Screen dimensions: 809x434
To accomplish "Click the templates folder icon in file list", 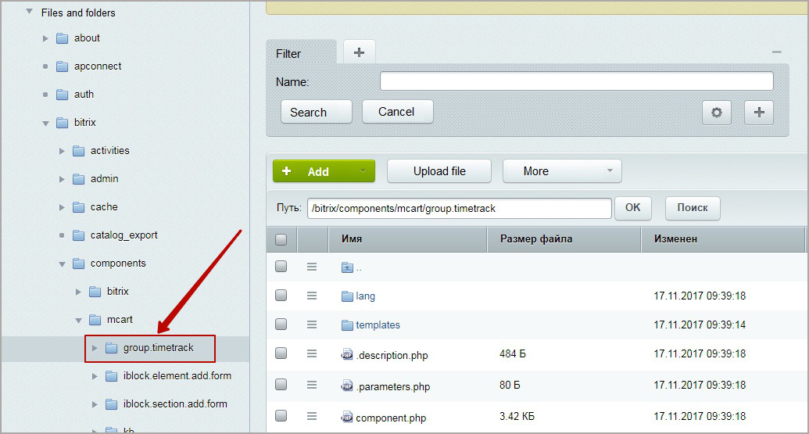I will (347, 325).
